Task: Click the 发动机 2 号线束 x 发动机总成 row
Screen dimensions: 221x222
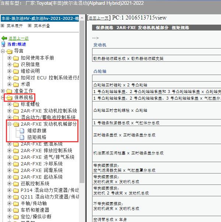Action: [157, 190]
